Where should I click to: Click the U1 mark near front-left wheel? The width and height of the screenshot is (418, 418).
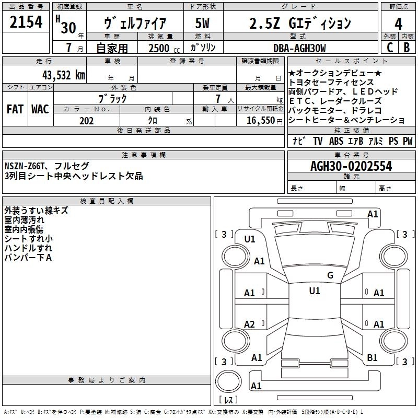[250, 239]
